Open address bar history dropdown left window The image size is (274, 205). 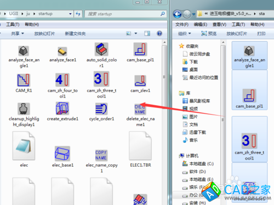pos(70,14)
